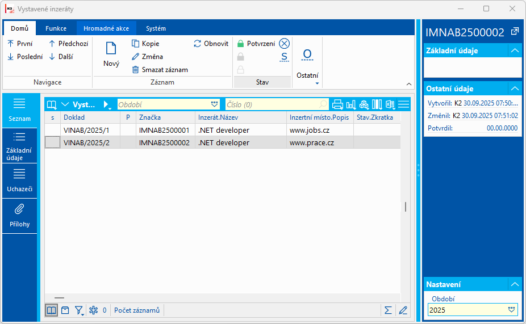
Task: Open the Přílohy attachments page
Action: pos(19,216)
